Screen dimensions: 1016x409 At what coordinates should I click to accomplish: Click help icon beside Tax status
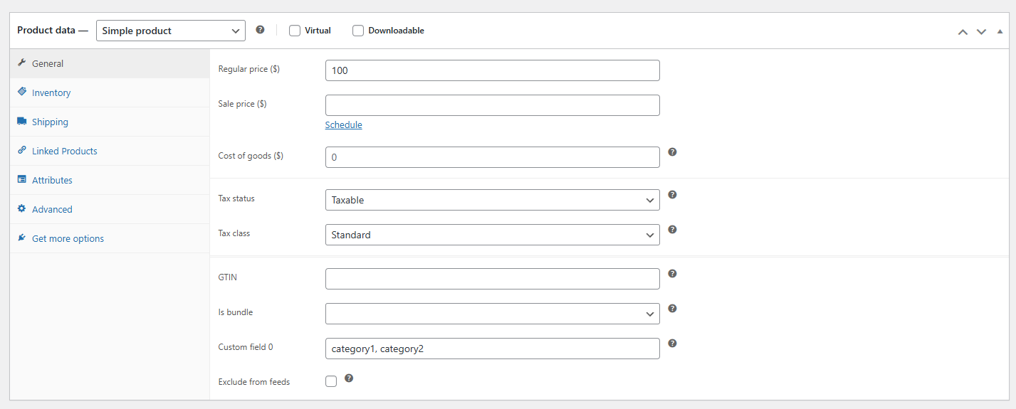click(672, 195)
